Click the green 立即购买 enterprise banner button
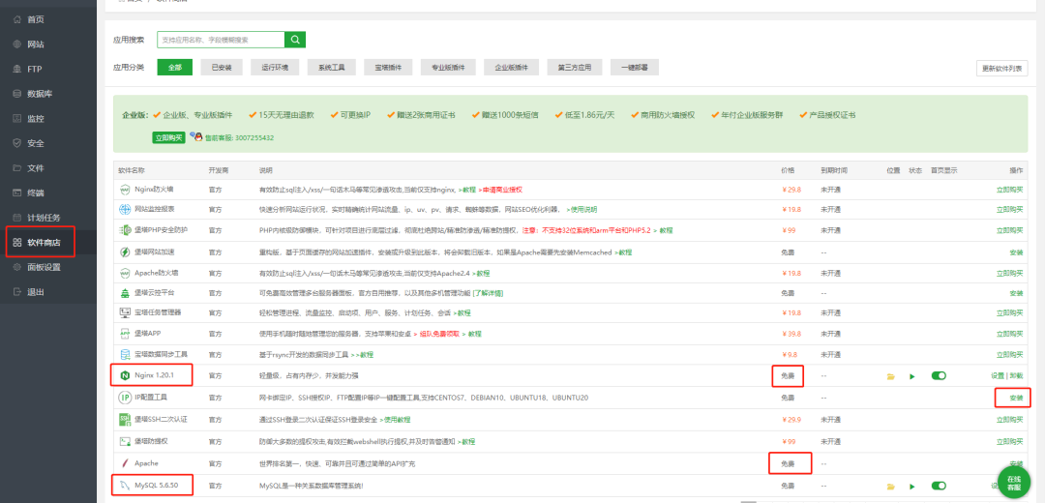This screenshot has height=503, width=1045. point(168,138)
